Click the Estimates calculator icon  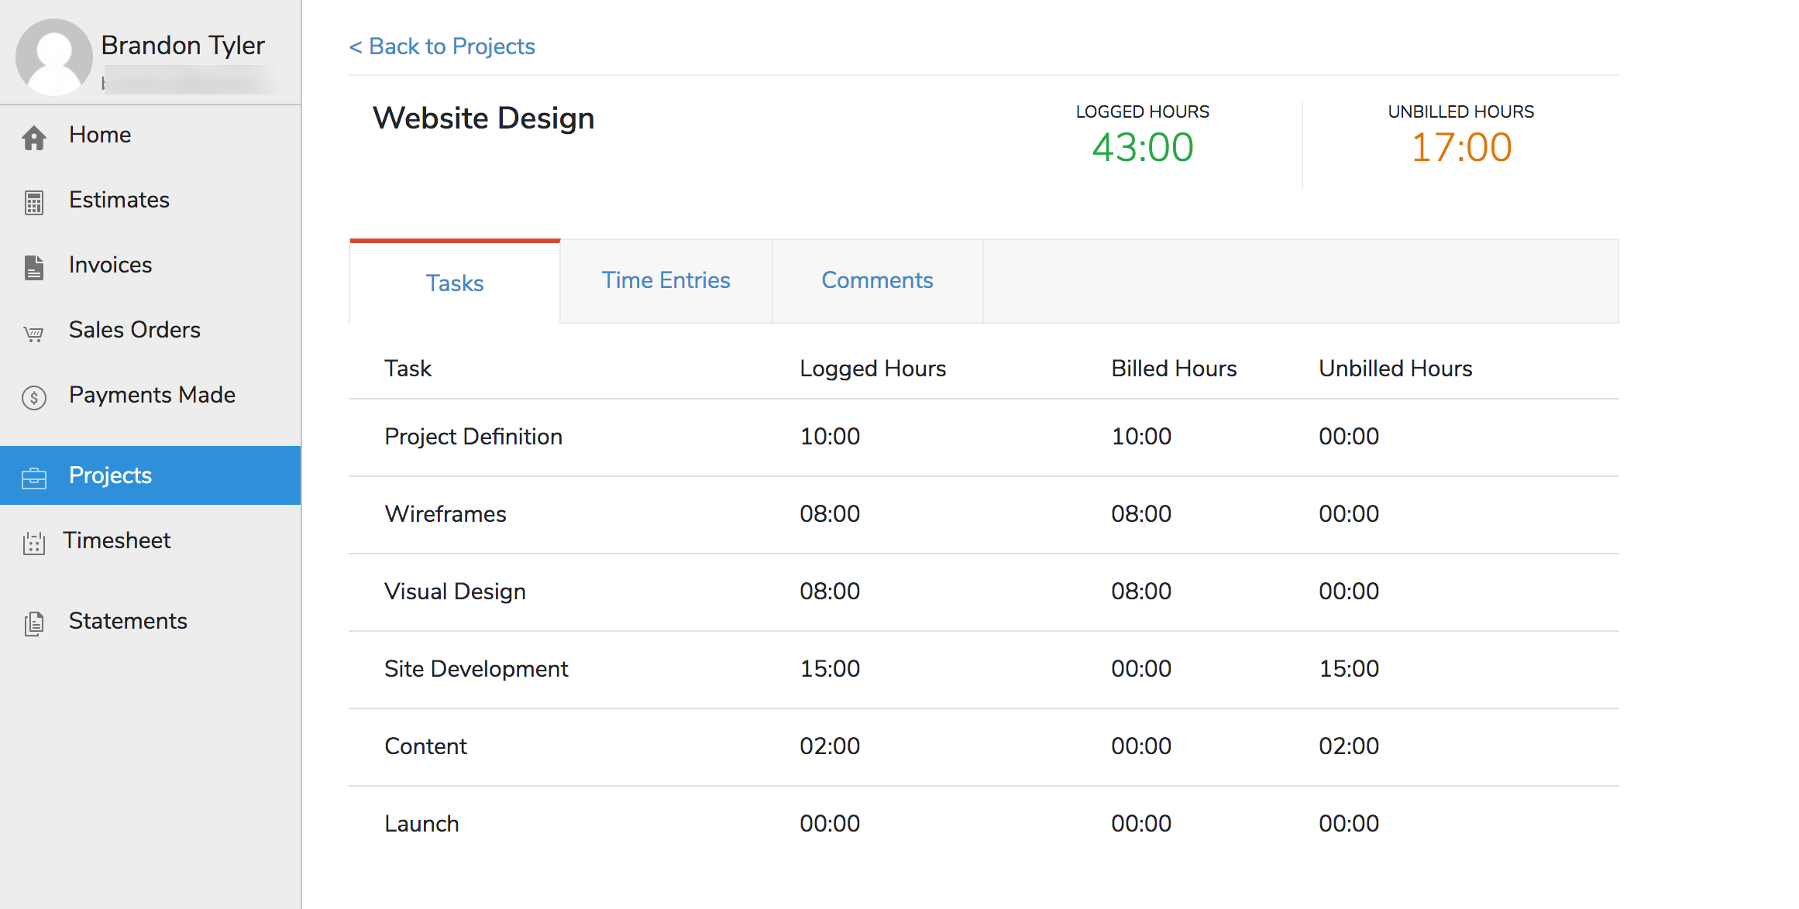coord(33,201)
